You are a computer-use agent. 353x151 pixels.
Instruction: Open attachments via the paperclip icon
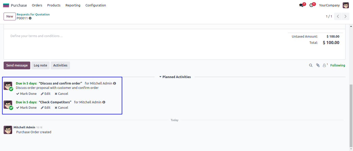[x=318, y=65]
